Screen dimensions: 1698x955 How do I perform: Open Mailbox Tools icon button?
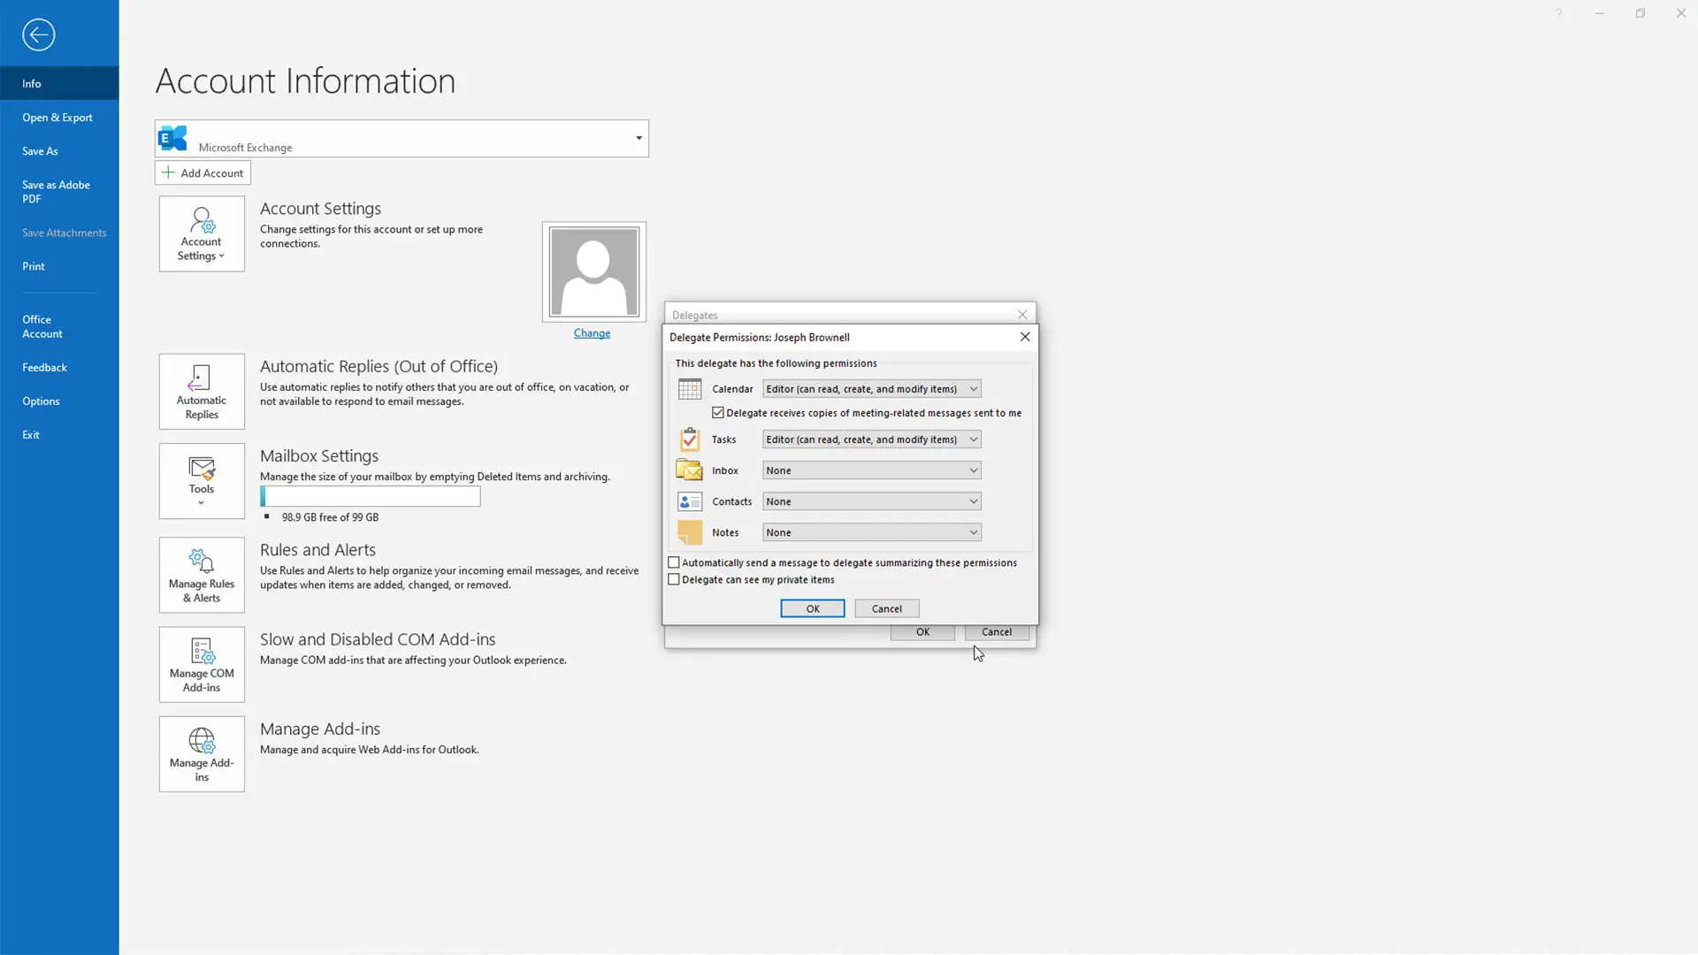202,481
